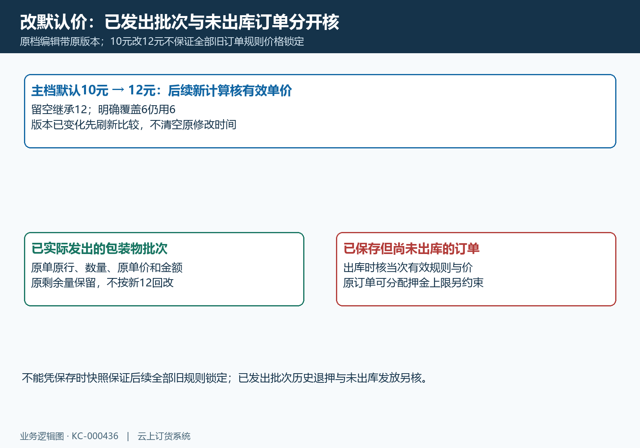
Task: Click line 留空继承12；明确覆盖6仍用6
Action: point(103,110)
